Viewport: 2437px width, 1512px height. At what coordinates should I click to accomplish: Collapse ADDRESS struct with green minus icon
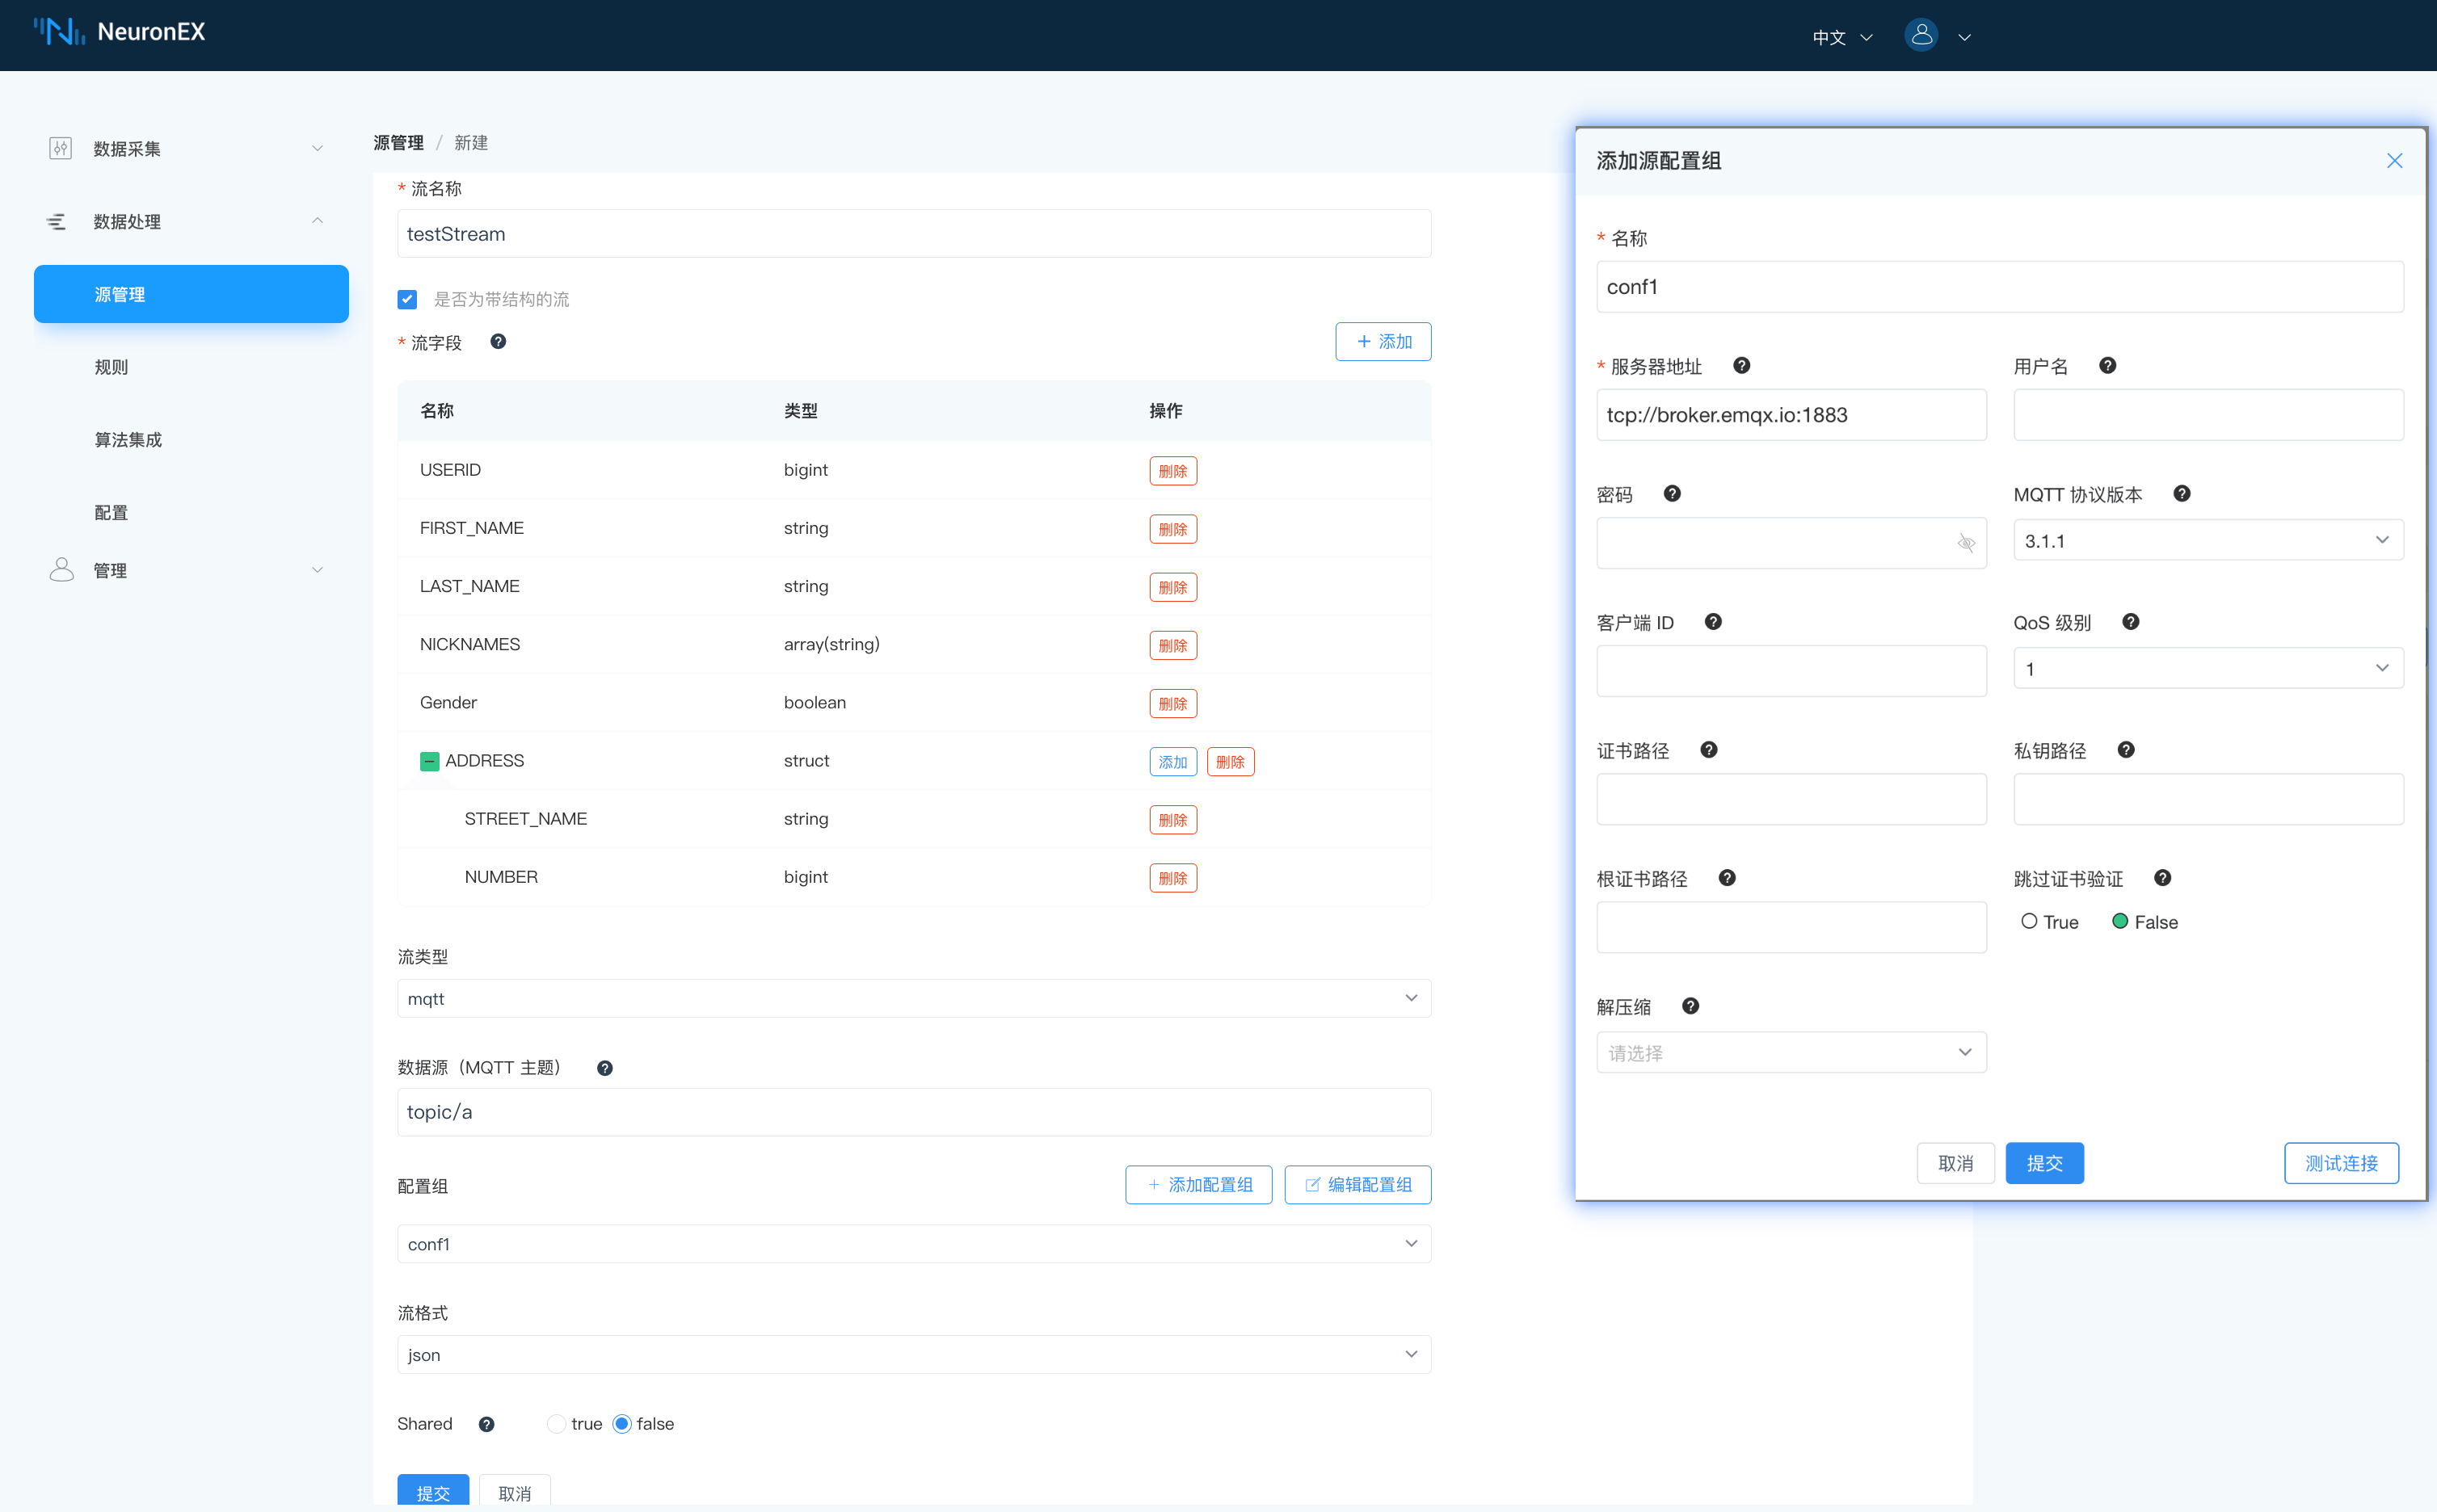429,761
